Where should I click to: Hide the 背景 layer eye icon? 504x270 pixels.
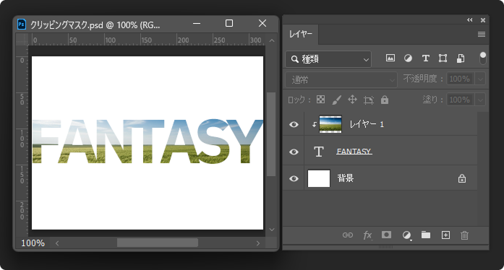tap(294, 178)
